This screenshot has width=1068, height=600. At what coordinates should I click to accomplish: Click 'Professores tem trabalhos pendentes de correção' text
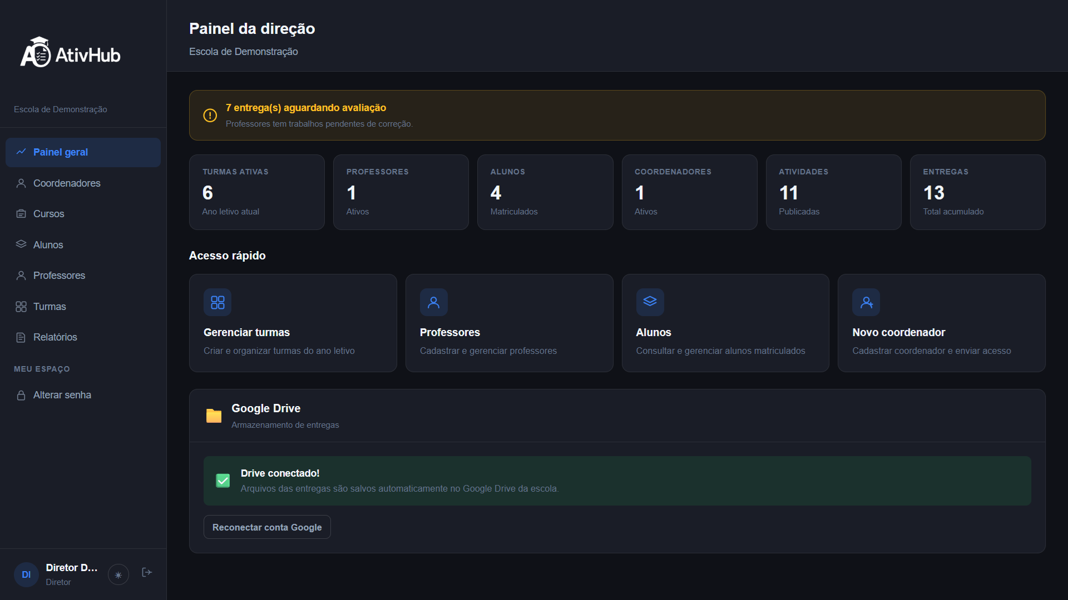point(319,124)
